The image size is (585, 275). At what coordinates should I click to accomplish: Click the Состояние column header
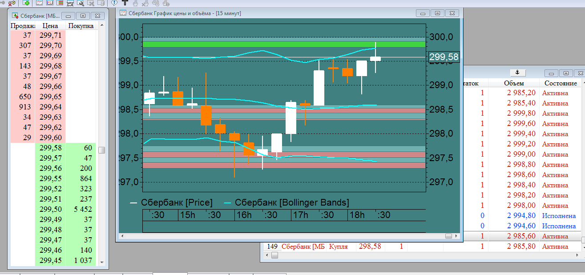[x=561, y=83]
